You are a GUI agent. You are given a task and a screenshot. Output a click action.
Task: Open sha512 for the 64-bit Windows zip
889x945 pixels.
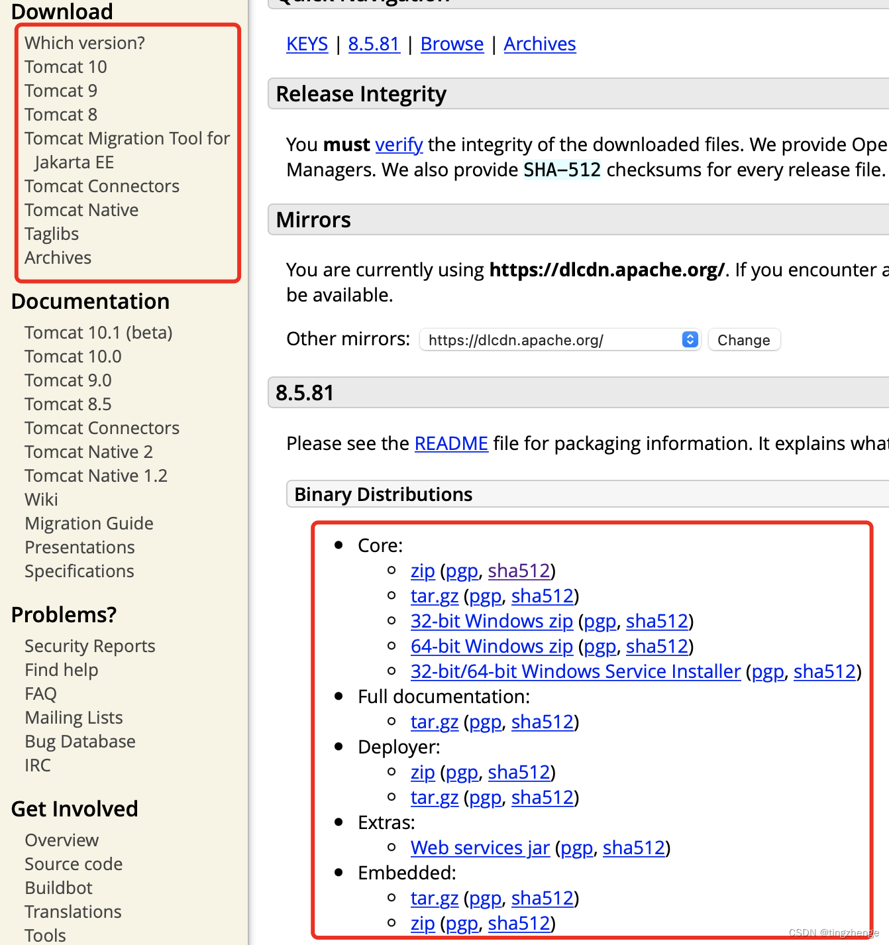(x=657, y=646)
